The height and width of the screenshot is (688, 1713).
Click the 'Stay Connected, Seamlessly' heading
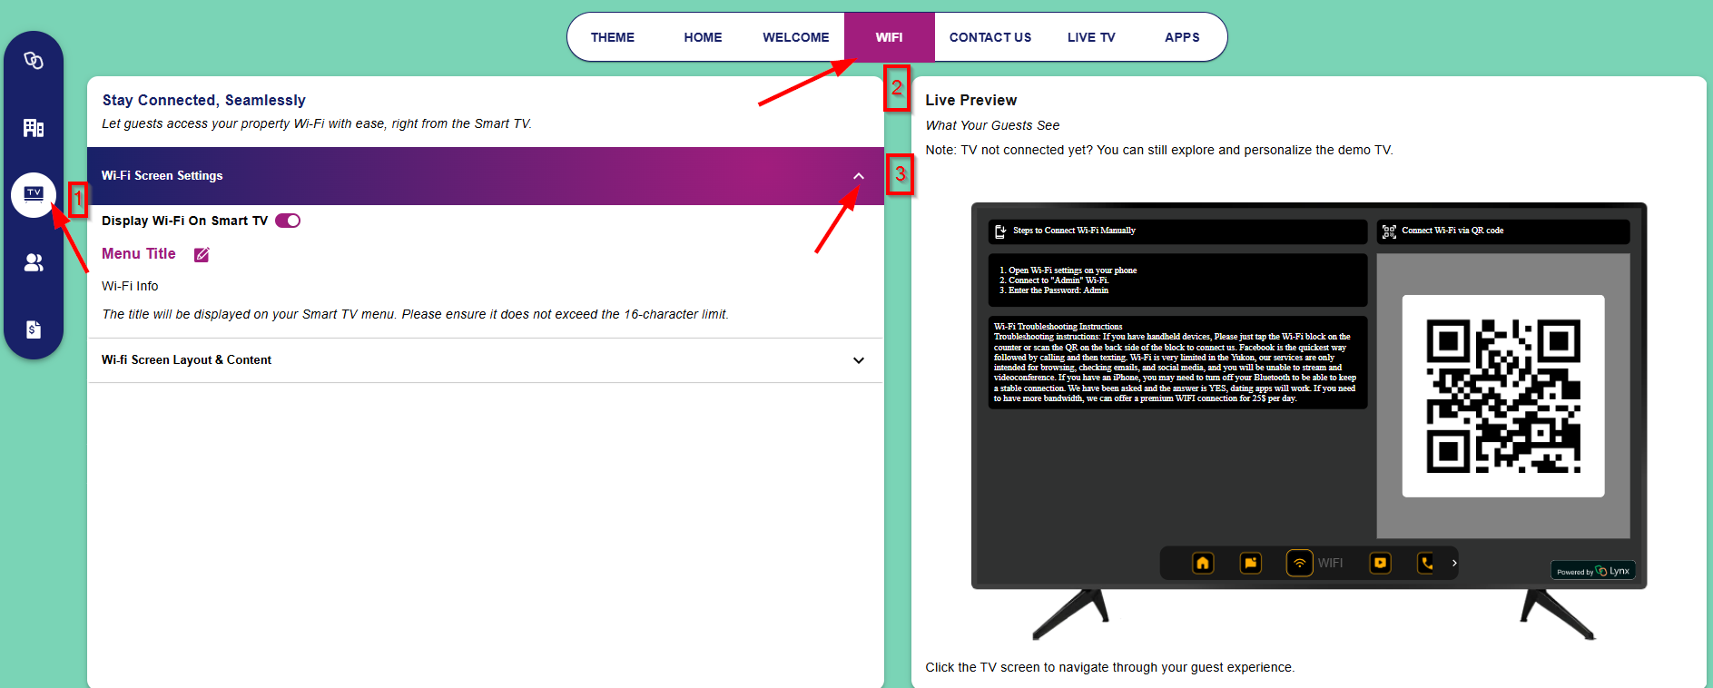(204, 100)
